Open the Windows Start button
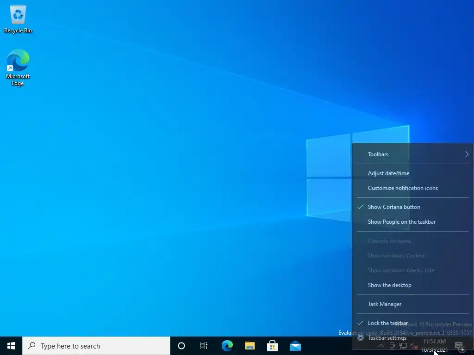474x355 pixels. pos(11,346)
